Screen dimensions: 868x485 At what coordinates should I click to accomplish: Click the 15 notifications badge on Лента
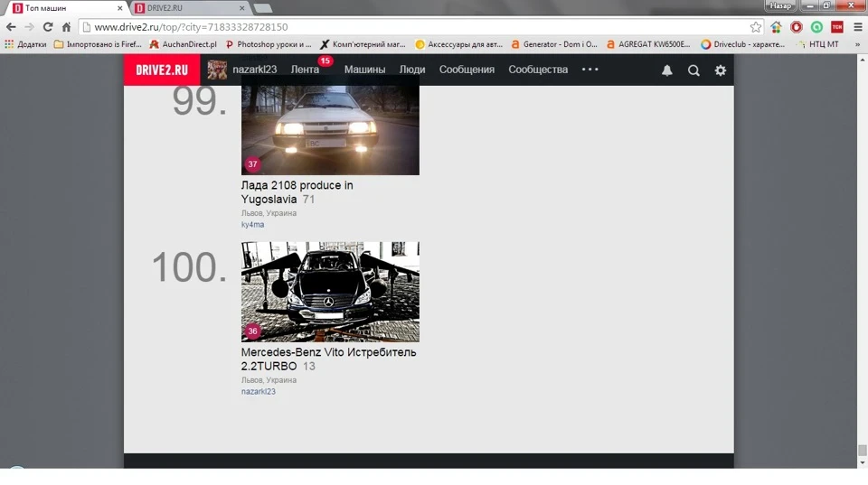pyautogui.click(x=325, y=61)
